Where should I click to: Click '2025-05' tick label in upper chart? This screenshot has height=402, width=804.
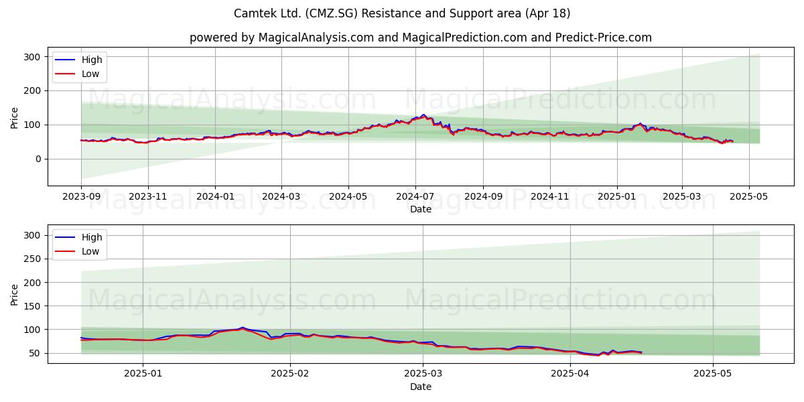click(x=749, y=196)
